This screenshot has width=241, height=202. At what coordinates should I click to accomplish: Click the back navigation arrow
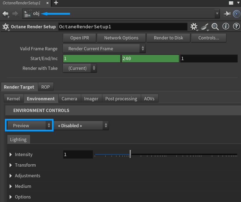point(5,14)
